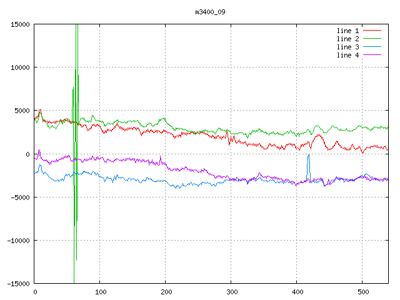
Task: Click the 5000 label on the y-axis
Action: click(x=22, y=111)
